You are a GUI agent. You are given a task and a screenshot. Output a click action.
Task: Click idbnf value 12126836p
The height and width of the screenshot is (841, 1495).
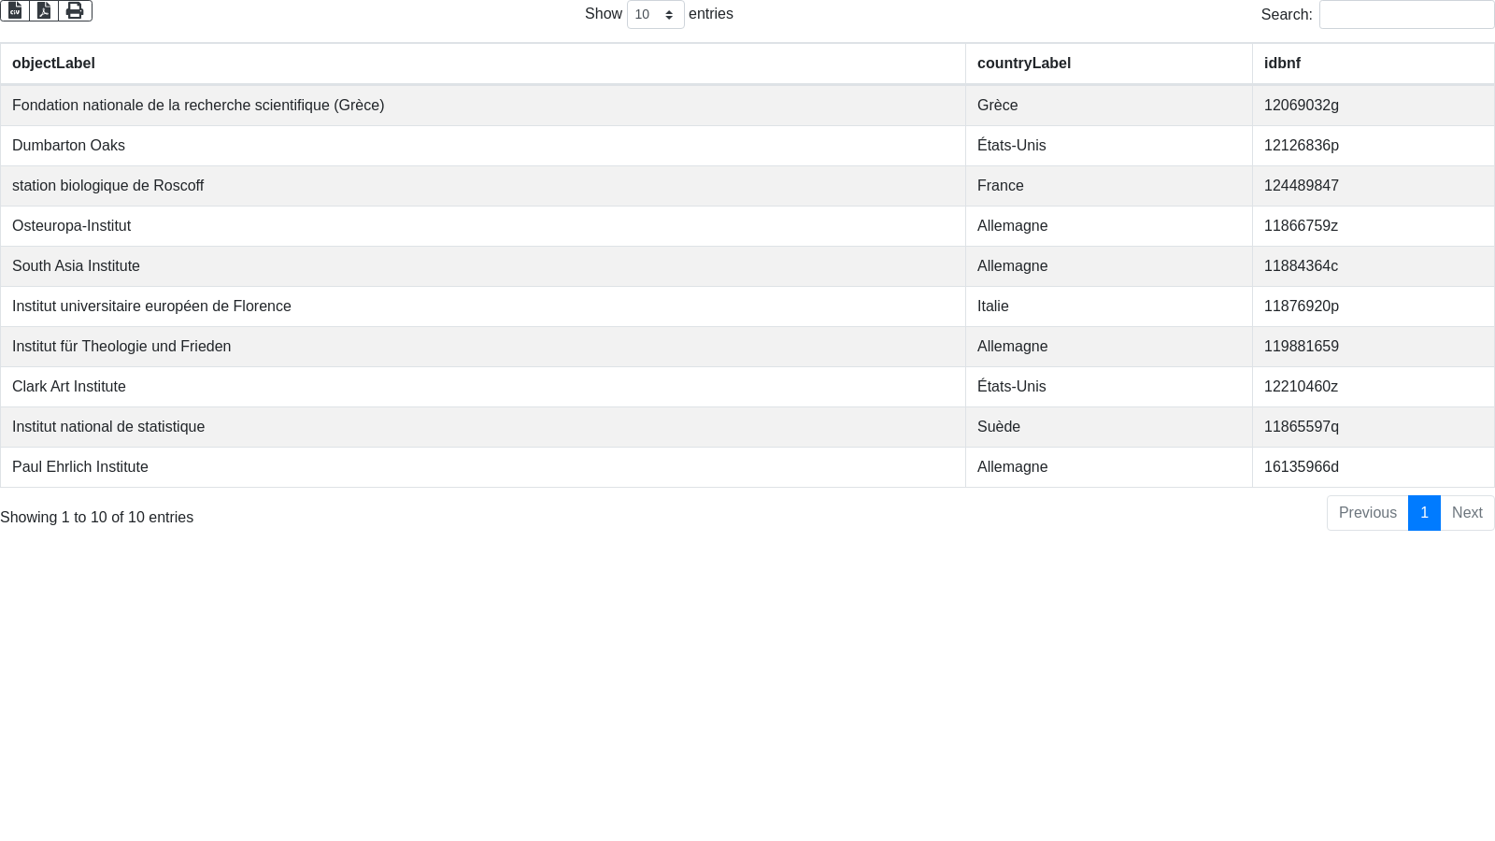click(x=1374, y=146)
